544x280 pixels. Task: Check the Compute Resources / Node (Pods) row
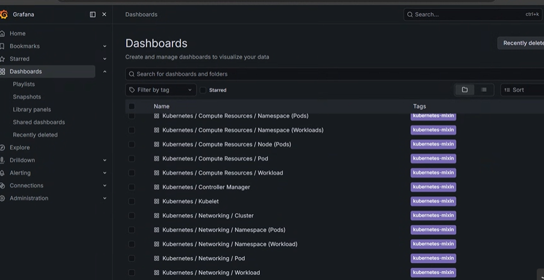pos(131,144)
